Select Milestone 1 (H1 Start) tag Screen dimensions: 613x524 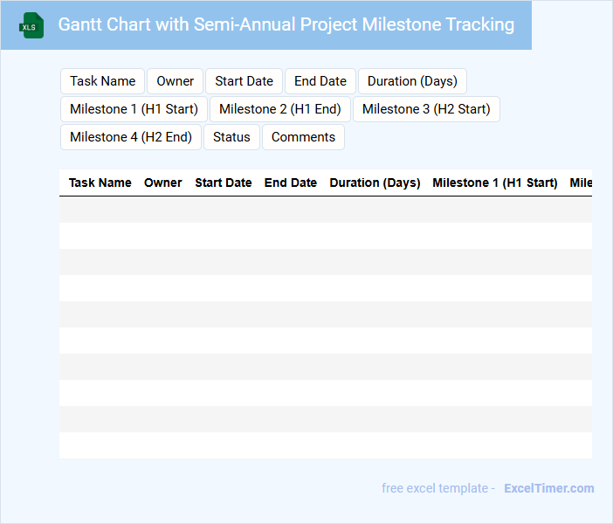click(134, 109)
